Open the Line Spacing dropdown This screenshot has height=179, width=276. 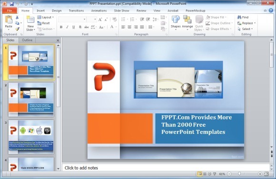155,19
